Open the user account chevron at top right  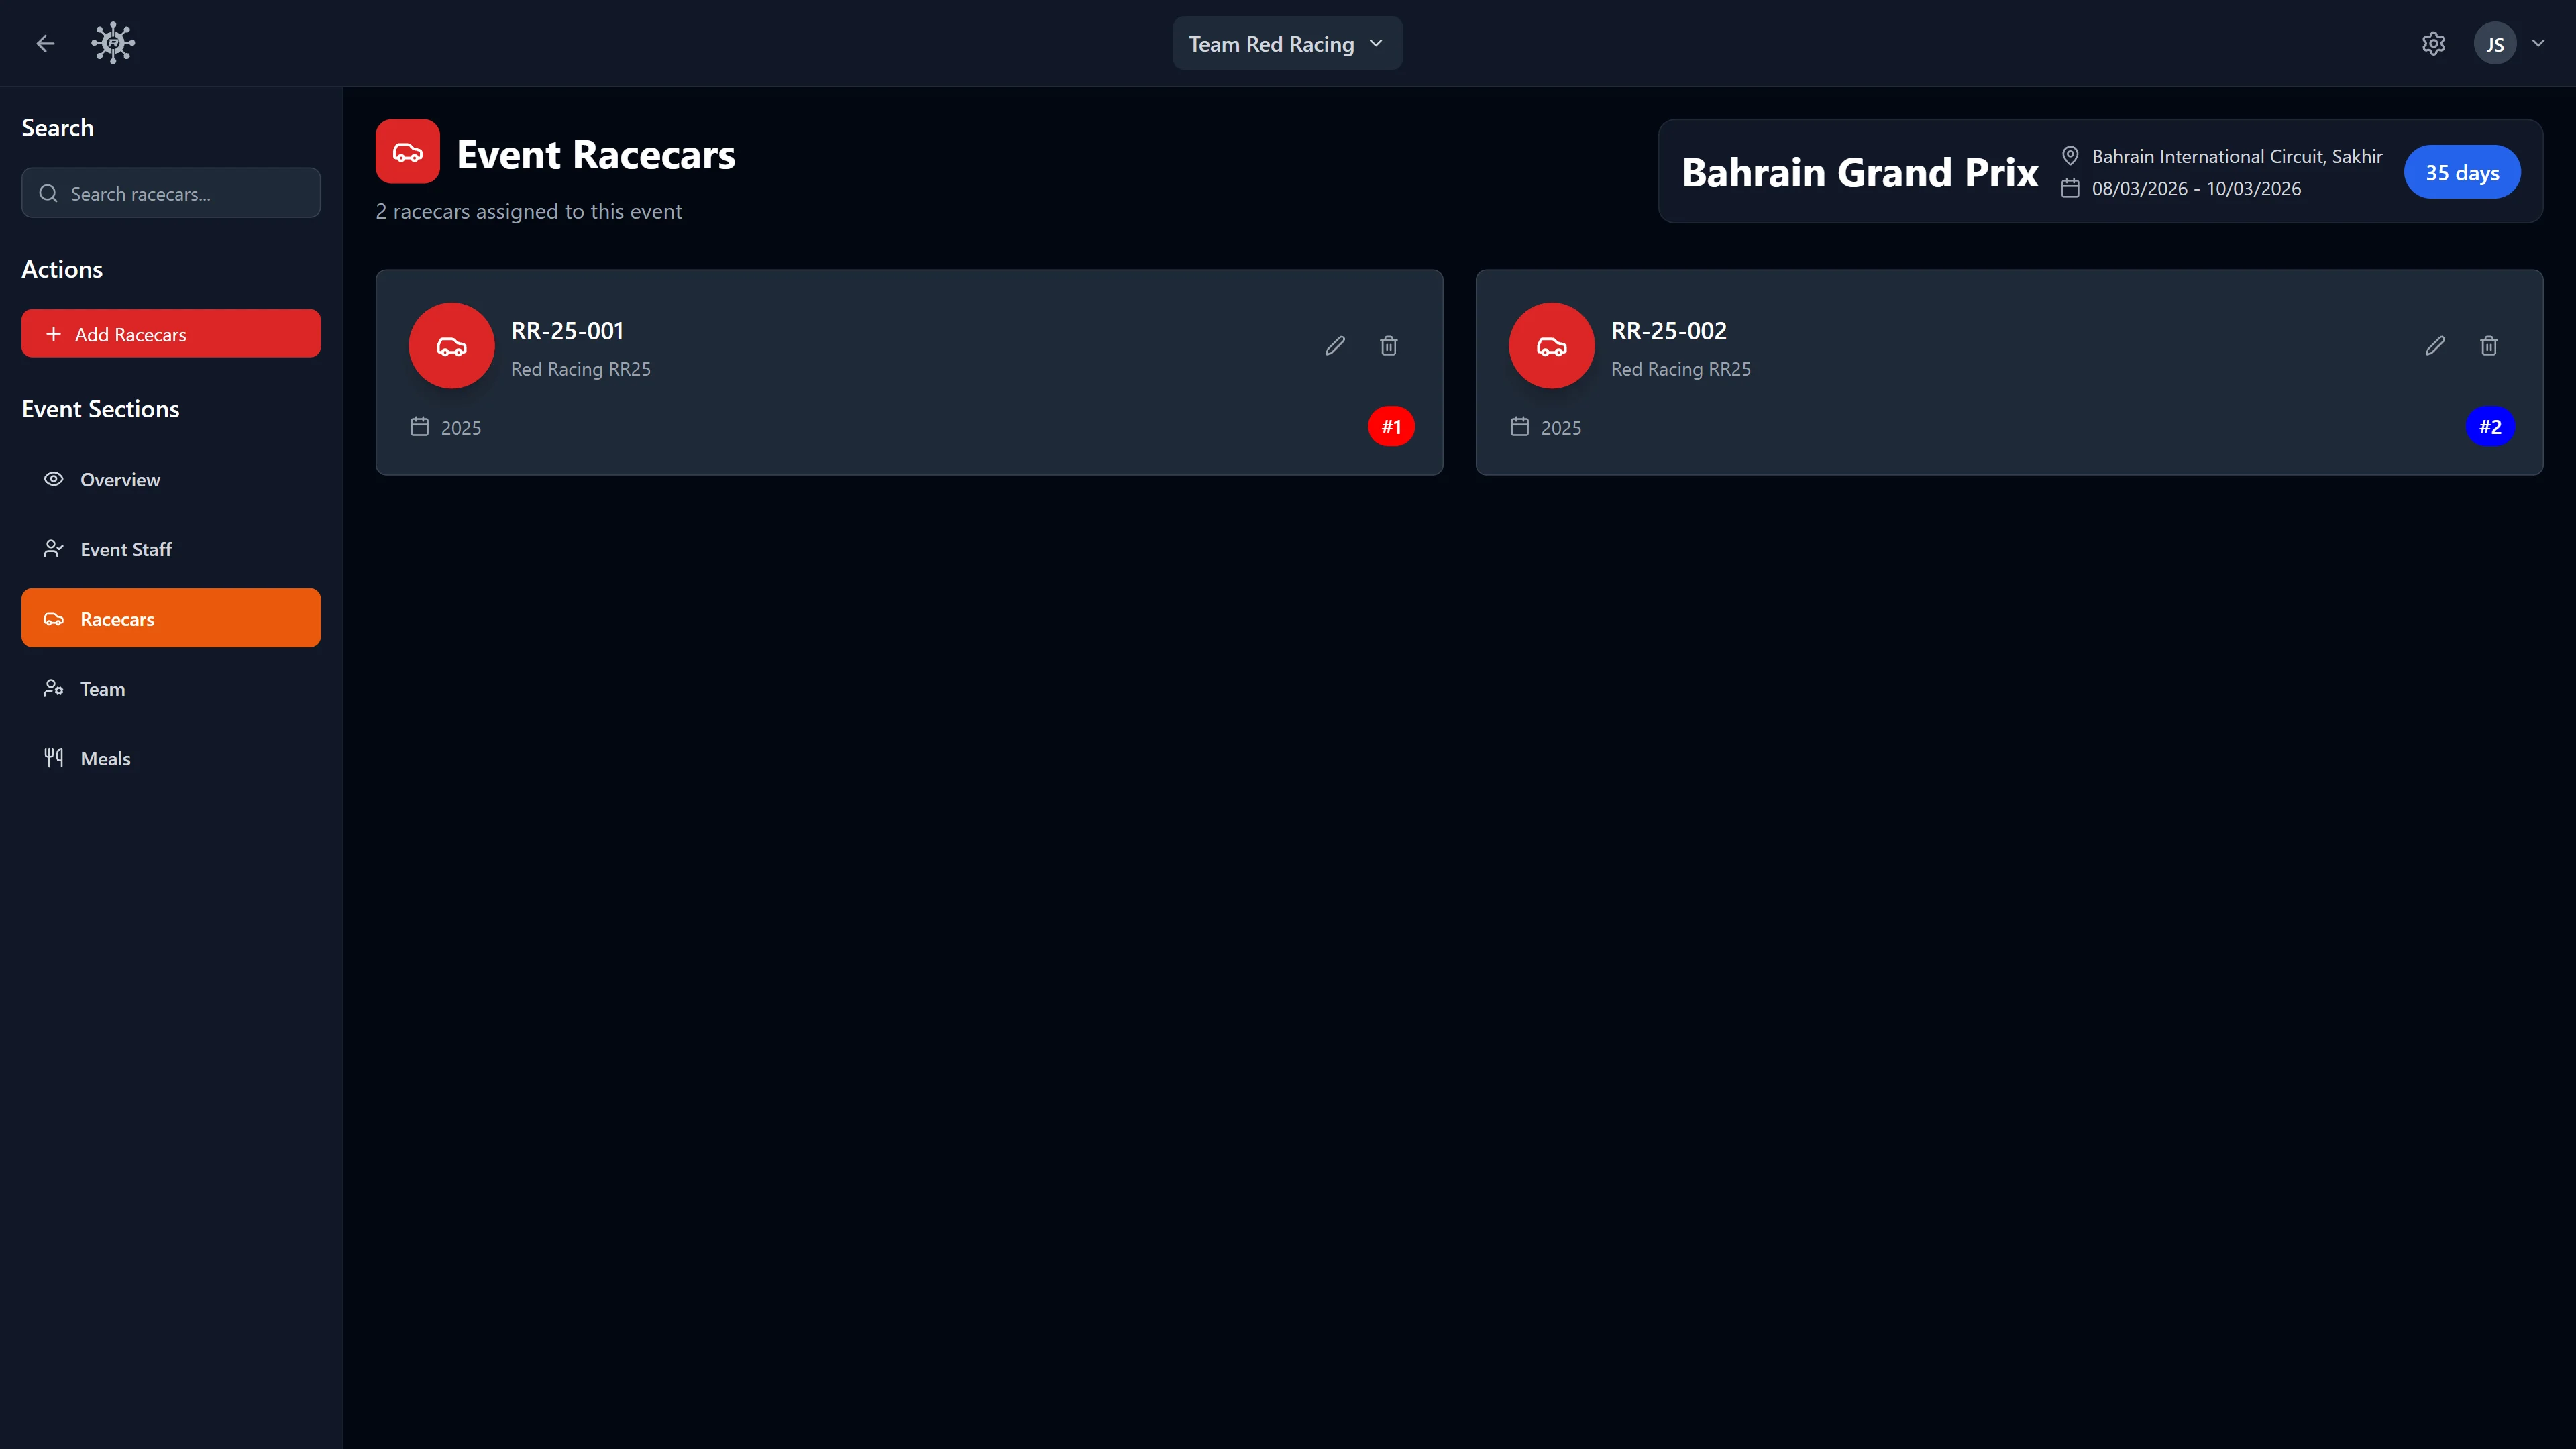(x=2539, y=43)
